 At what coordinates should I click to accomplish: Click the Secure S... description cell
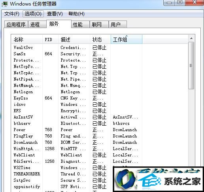[73, 180]
